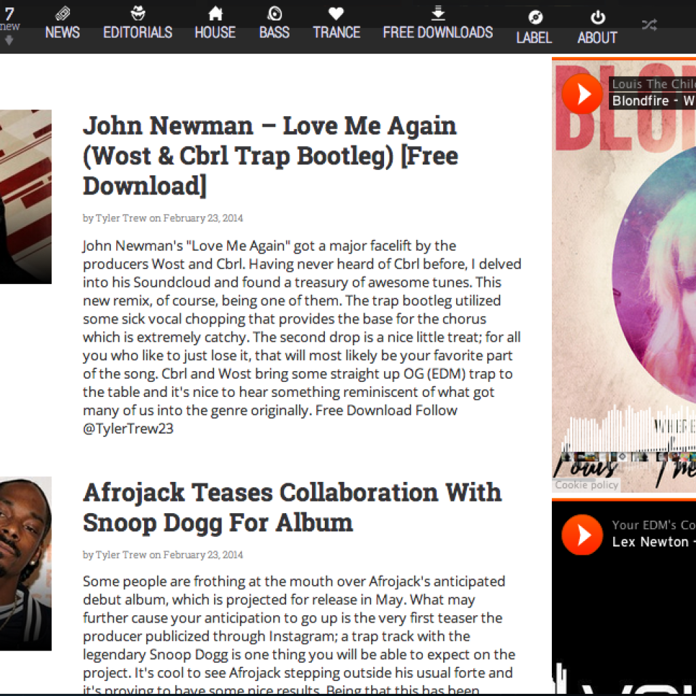Click the Free Downloads arrow icon
Viewport: 696px width, 696px height.
click(438, 12)
